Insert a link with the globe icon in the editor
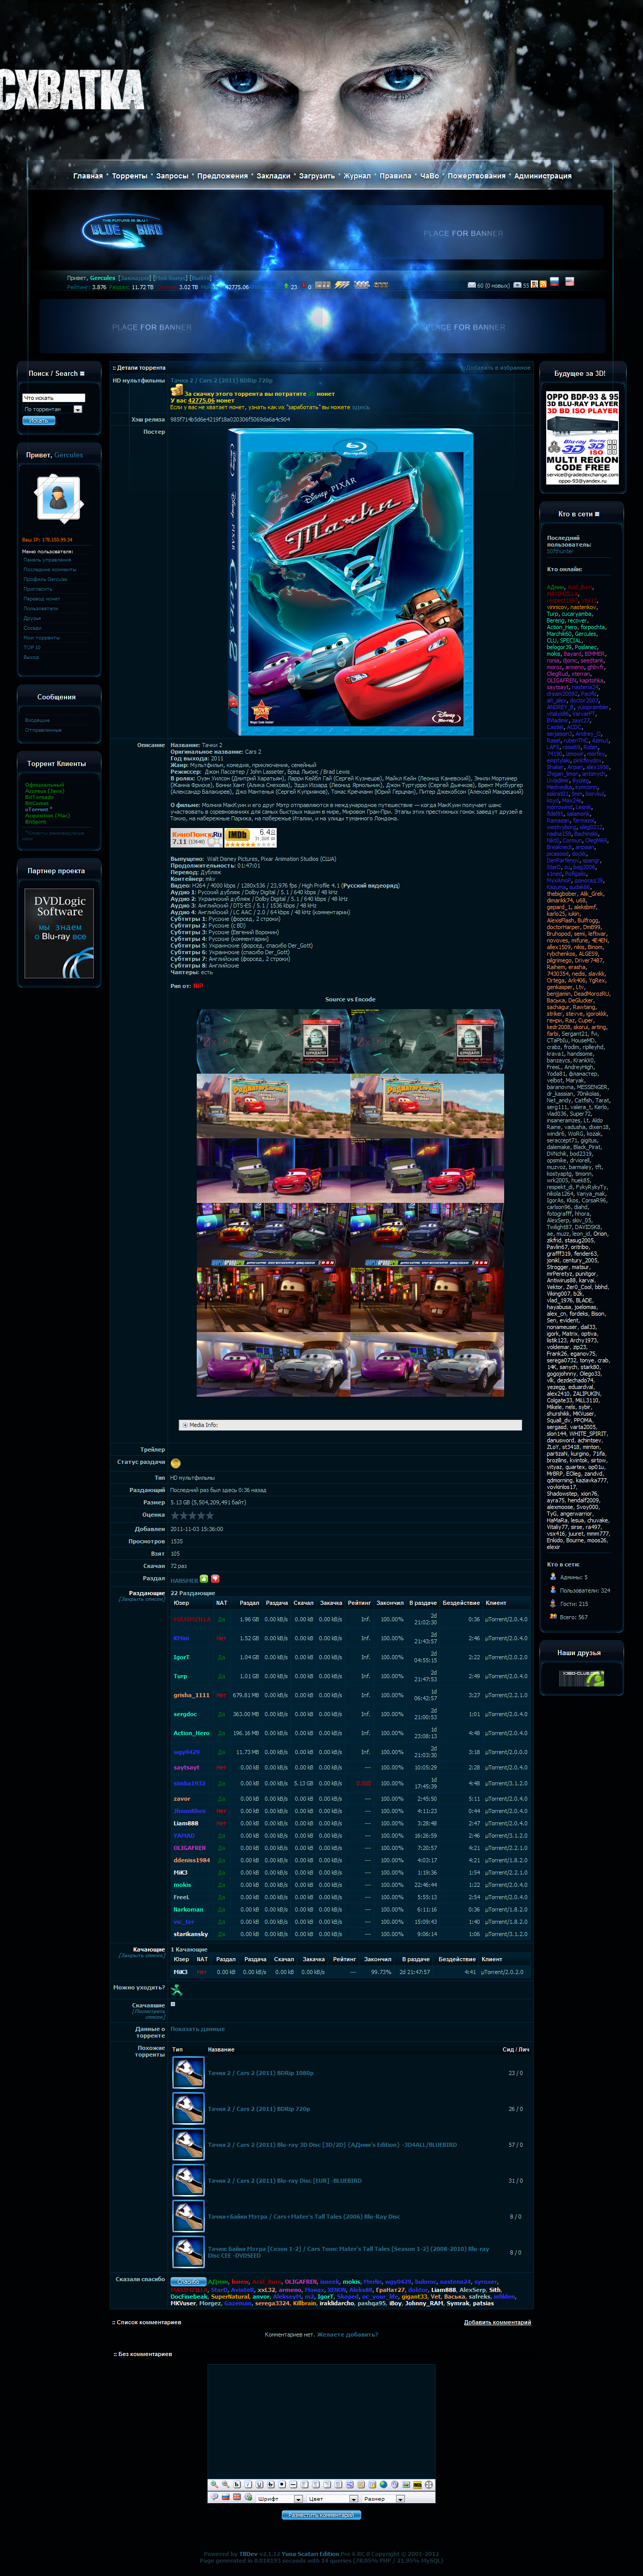The width and height of the screenshot is (643, 2576). (x=383, y=2485)
